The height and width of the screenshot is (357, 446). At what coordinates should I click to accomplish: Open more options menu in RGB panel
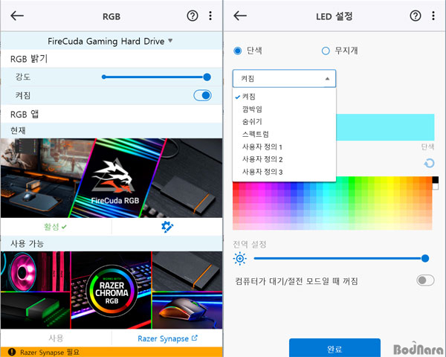tap(210, 16)
